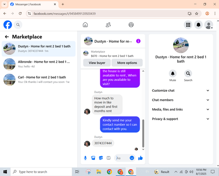The width and height of the screenshot is (219, 176).
Task: Open conversation info purple icon
Action: point(138,41)
